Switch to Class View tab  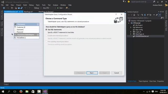pos(153,81)
